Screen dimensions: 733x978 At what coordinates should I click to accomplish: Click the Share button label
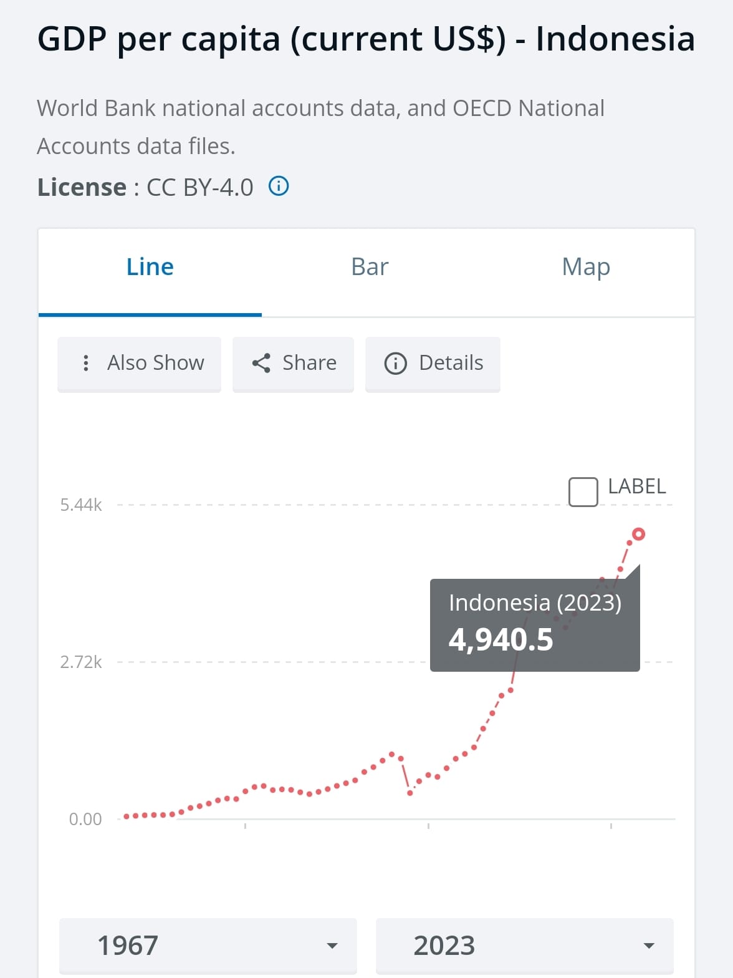[x=310, y=363]
